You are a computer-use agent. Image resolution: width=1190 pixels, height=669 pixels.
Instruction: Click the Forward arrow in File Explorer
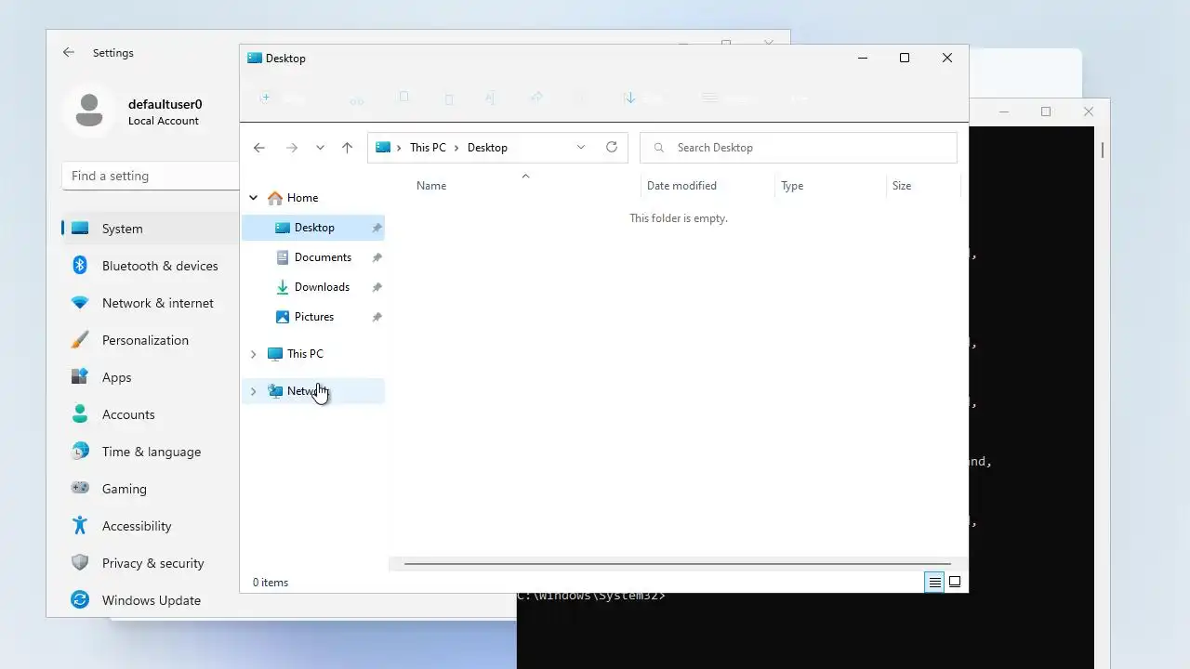pos(291,148)
